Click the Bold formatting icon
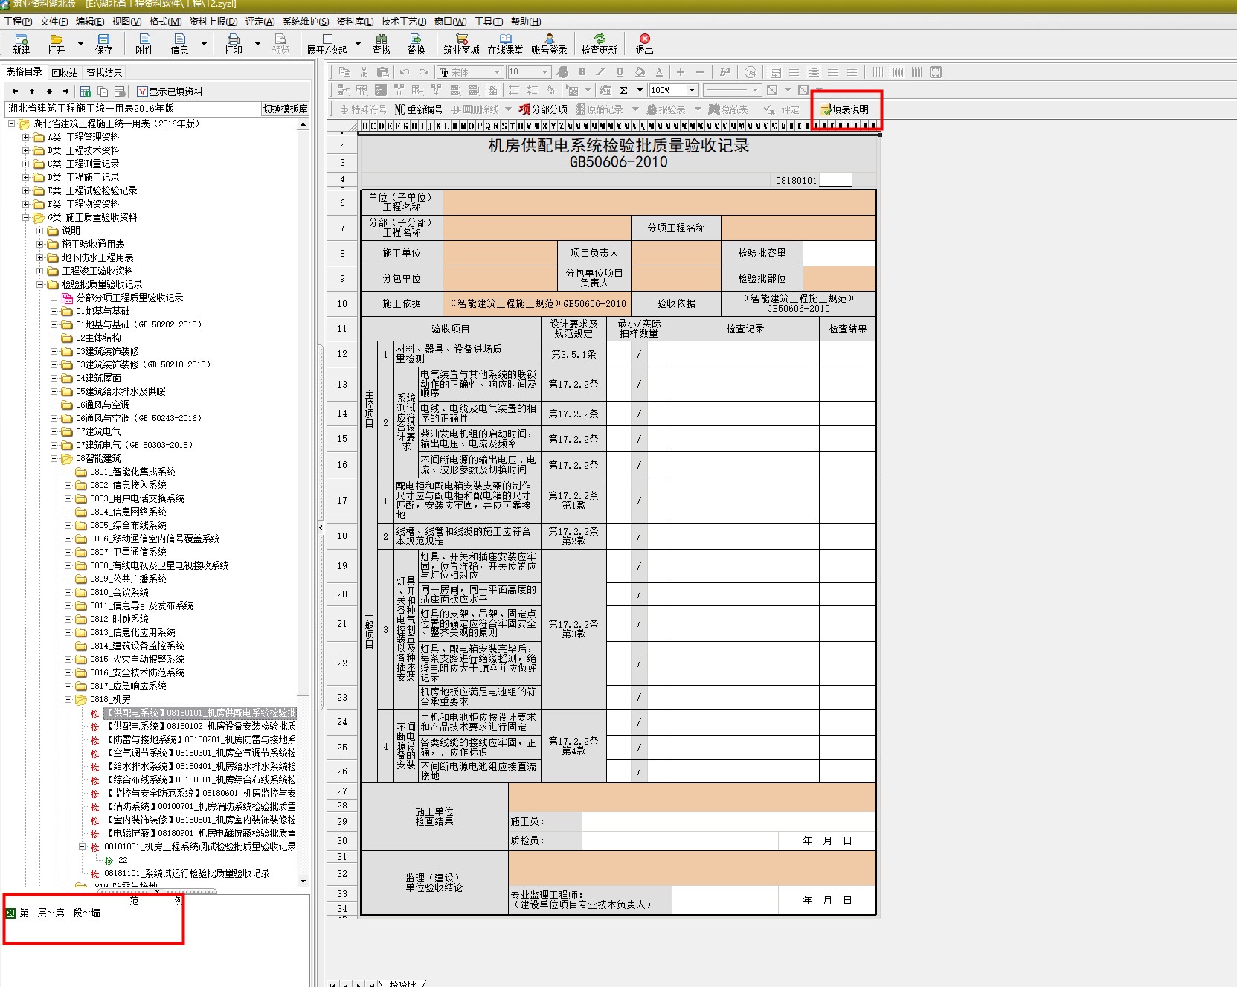This screenshot has width=1237, height=987. [x=582, y=72]
